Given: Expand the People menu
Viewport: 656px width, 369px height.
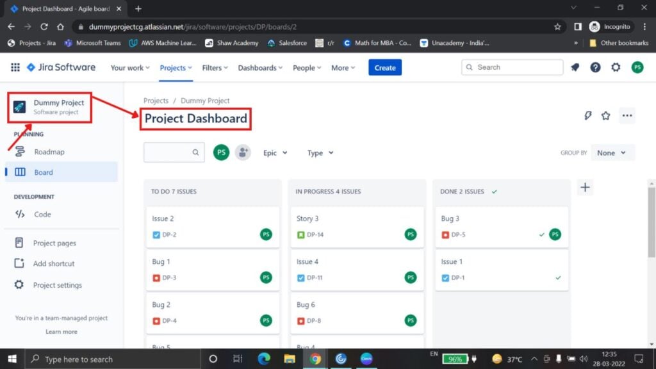Looking at the screenshot, I should (x=307, y=68).
